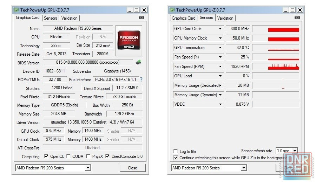
Task: Toggle the OpenCL checkbox
Action: pos(46,156)
